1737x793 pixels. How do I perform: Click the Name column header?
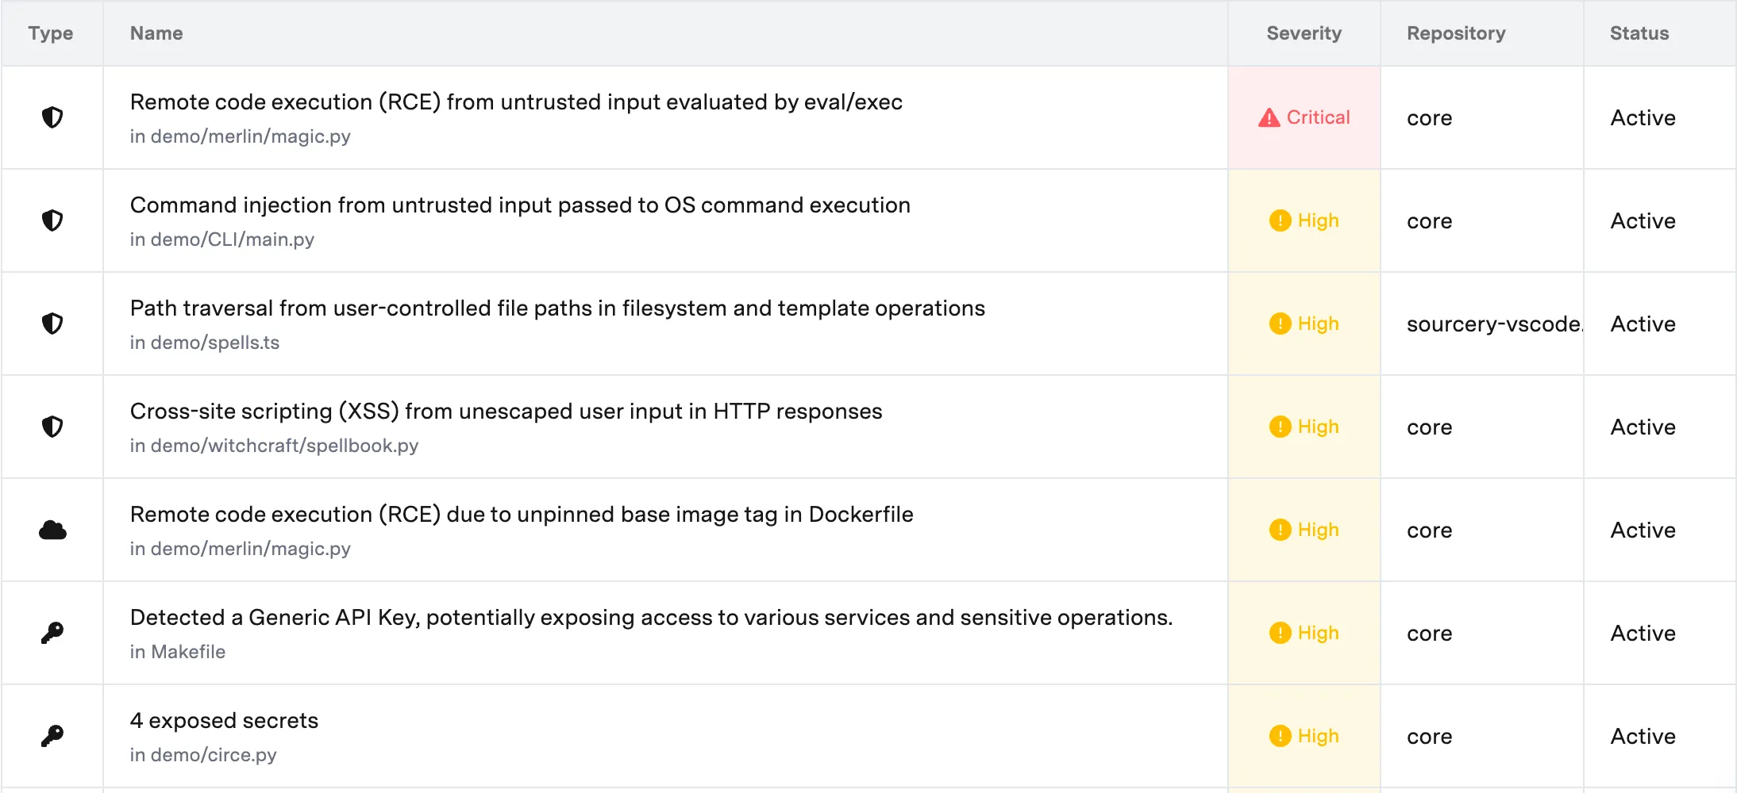click(156, 33)
